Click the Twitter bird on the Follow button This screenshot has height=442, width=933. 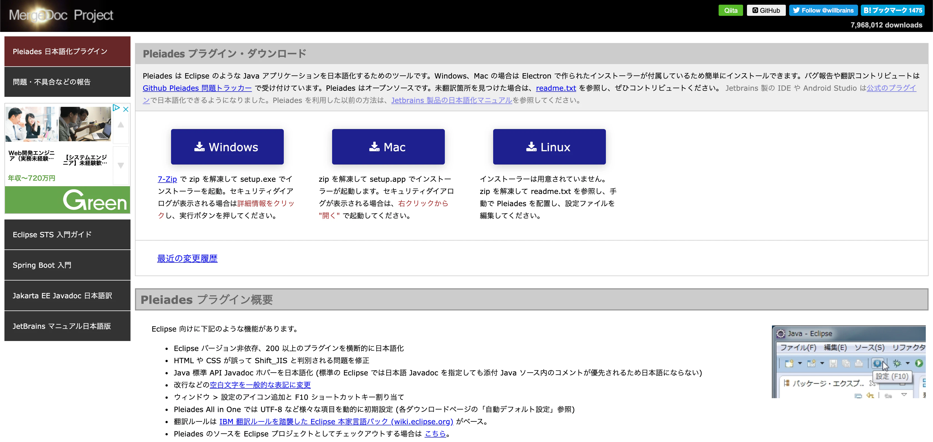[797, 10]
